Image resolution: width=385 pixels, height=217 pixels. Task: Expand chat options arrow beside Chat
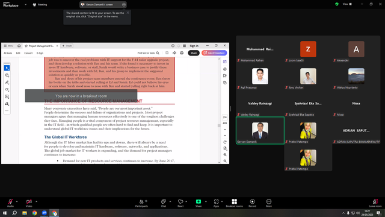coord(170,201)
